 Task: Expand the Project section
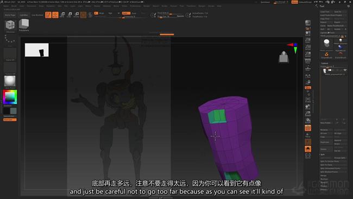(x=324, y=186)
